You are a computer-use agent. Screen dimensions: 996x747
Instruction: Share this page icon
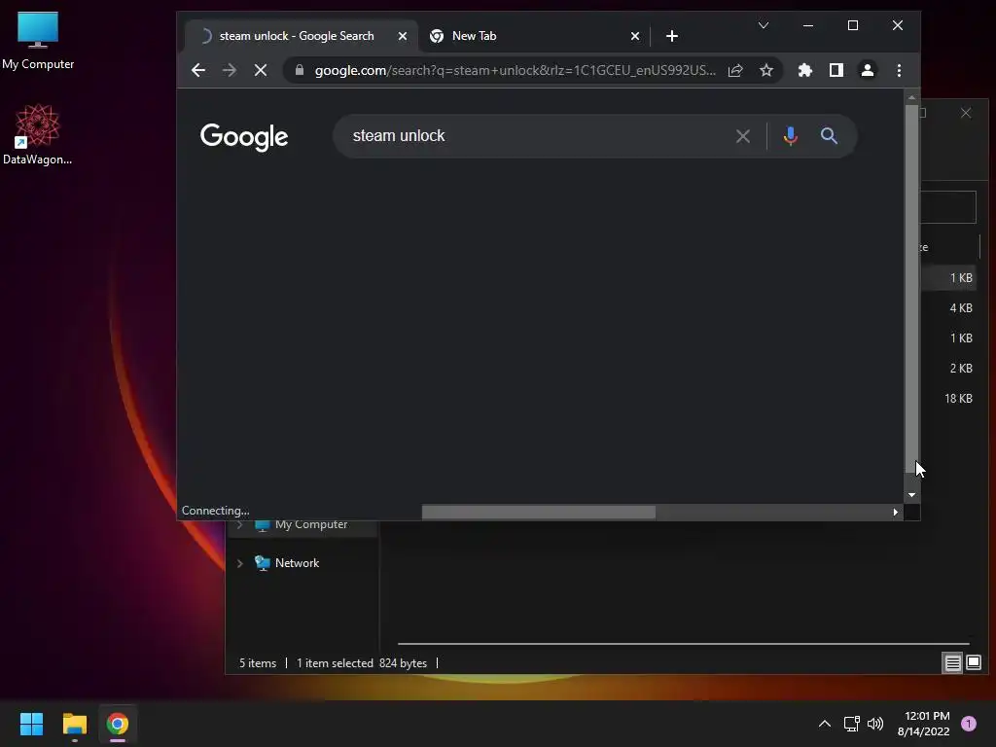(735, 70)
